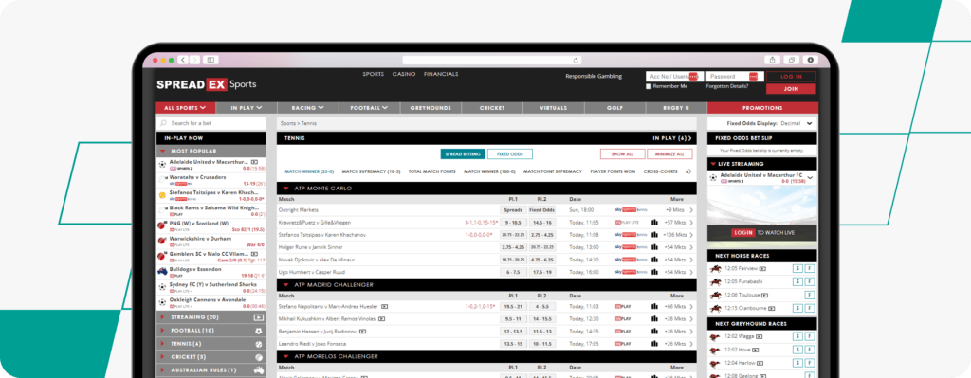Toggle the browser sidebar icon
Viewport: 971px width, 378px height.
[211, 60]
